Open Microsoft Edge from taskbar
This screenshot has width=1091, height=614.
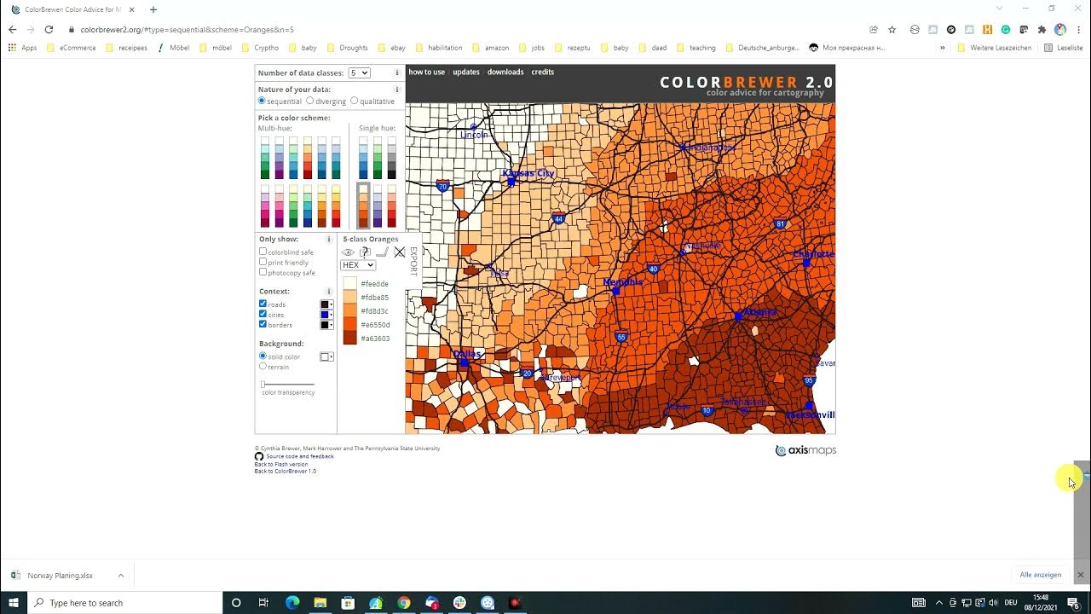click(292, 603)
